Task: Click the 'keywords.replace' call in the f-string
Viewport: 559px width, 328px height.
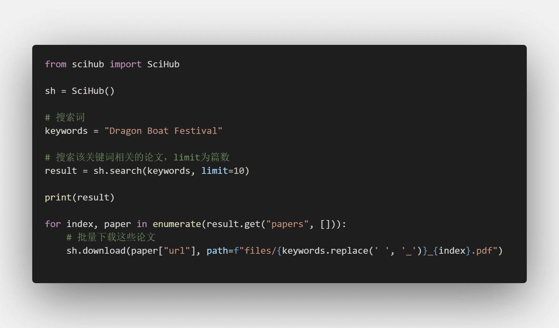Action: pos(325,251)
